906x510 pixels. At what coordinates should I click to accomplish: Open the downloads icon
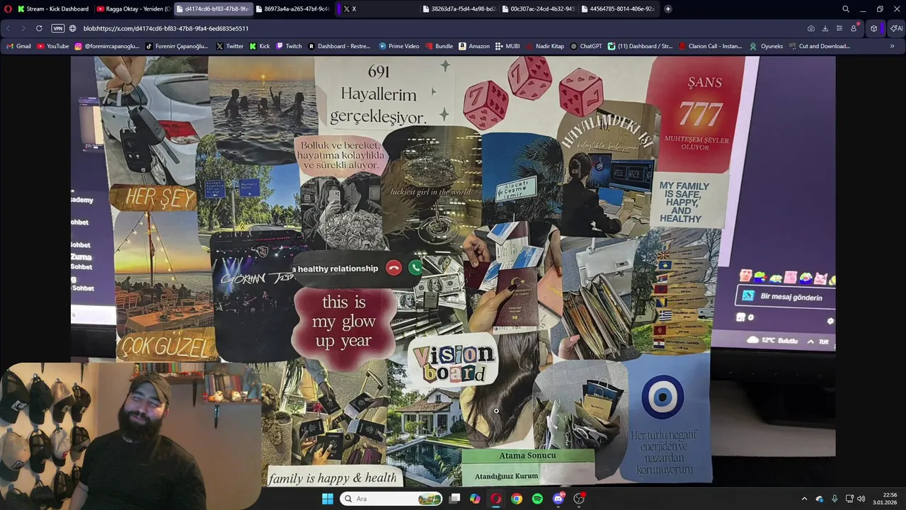[825, 28]
